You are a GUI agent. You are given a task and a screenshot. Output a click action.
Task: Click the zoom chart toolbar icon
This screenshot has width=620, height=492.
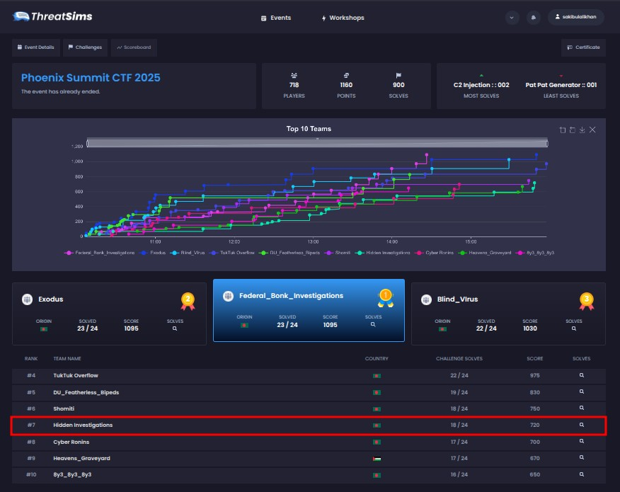tap(563, 130)
